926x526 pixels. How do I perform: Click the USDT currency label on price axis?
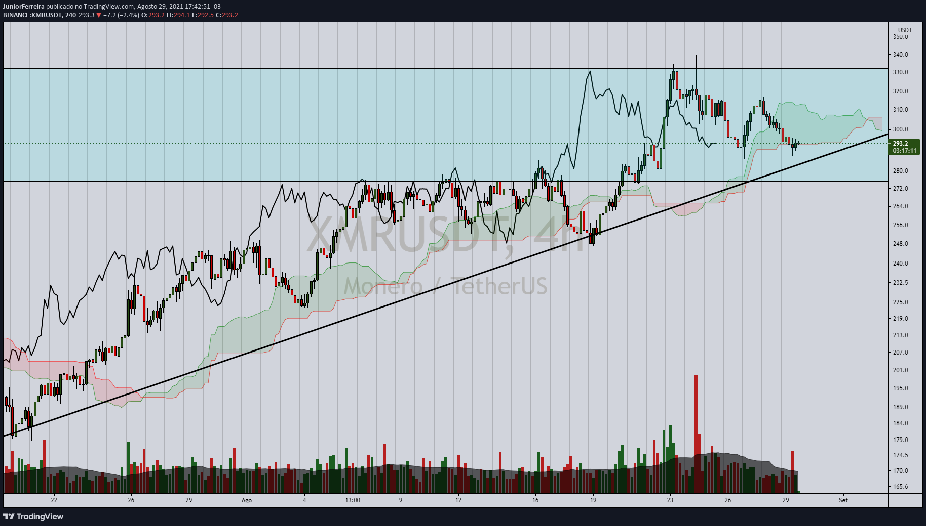pyautogui.click(x=905, y=30)
